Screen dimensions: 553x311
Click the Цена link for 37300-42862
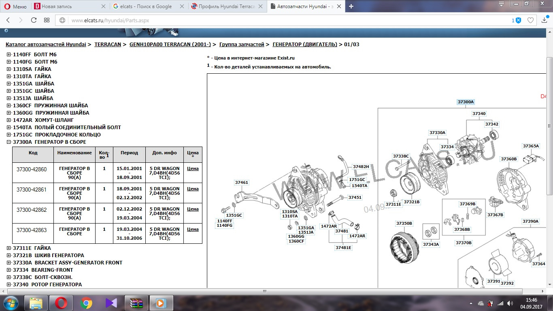click(193, 209)
